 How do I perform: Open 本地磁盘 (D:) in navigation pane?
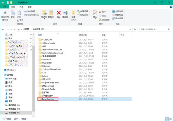coord(14,109)
